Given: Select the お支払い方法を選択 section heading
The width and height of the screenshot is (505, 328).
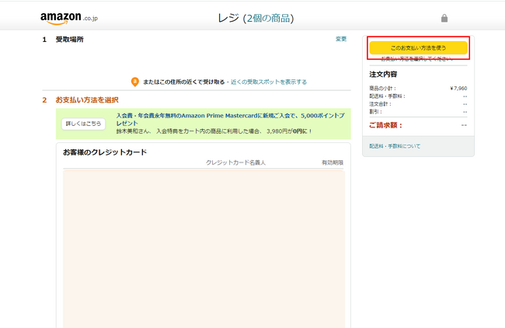Looking at the screenshot, I should click(87, 100).
